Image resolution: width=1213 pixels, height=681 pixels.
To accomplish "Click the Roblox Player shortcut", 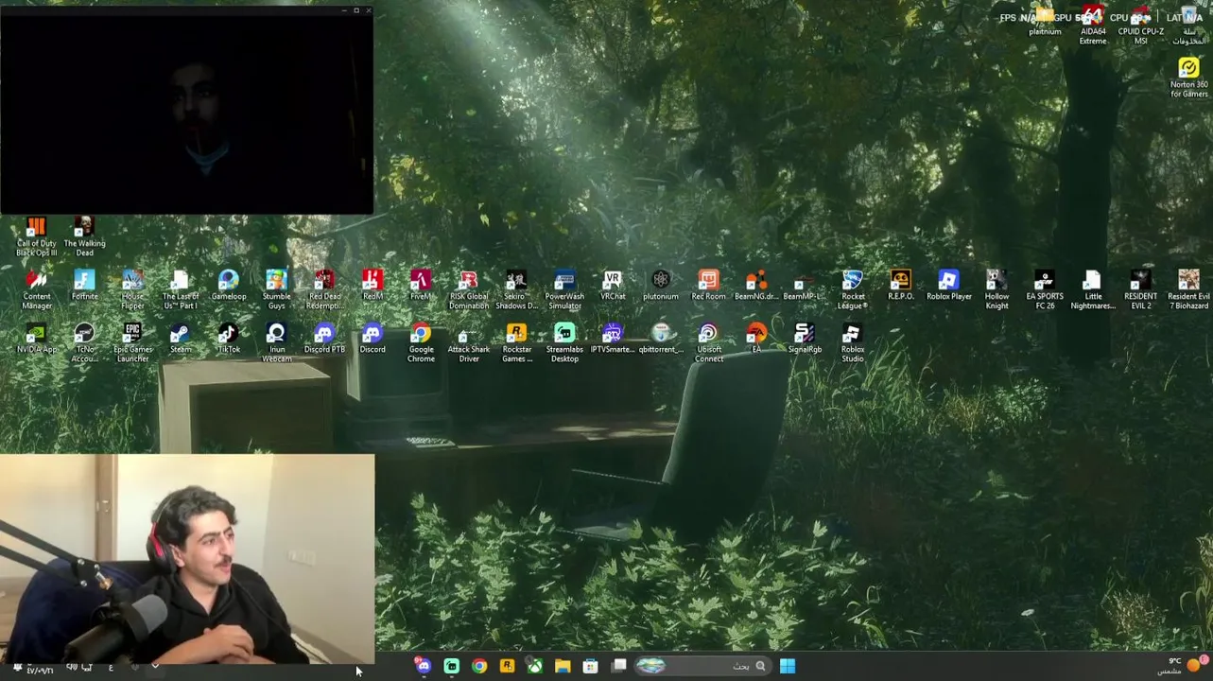I will pyautogui.click(x=948, y=286).
